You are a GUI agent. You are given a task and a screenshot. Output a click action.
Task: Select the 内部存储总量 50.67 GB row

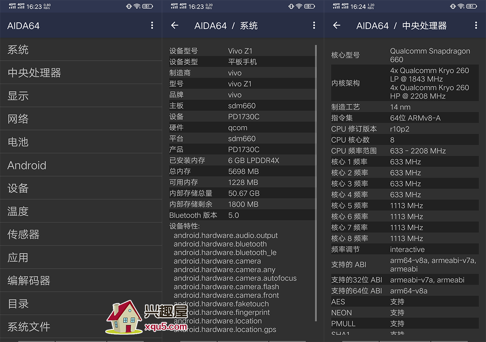(x=242, y=193)
